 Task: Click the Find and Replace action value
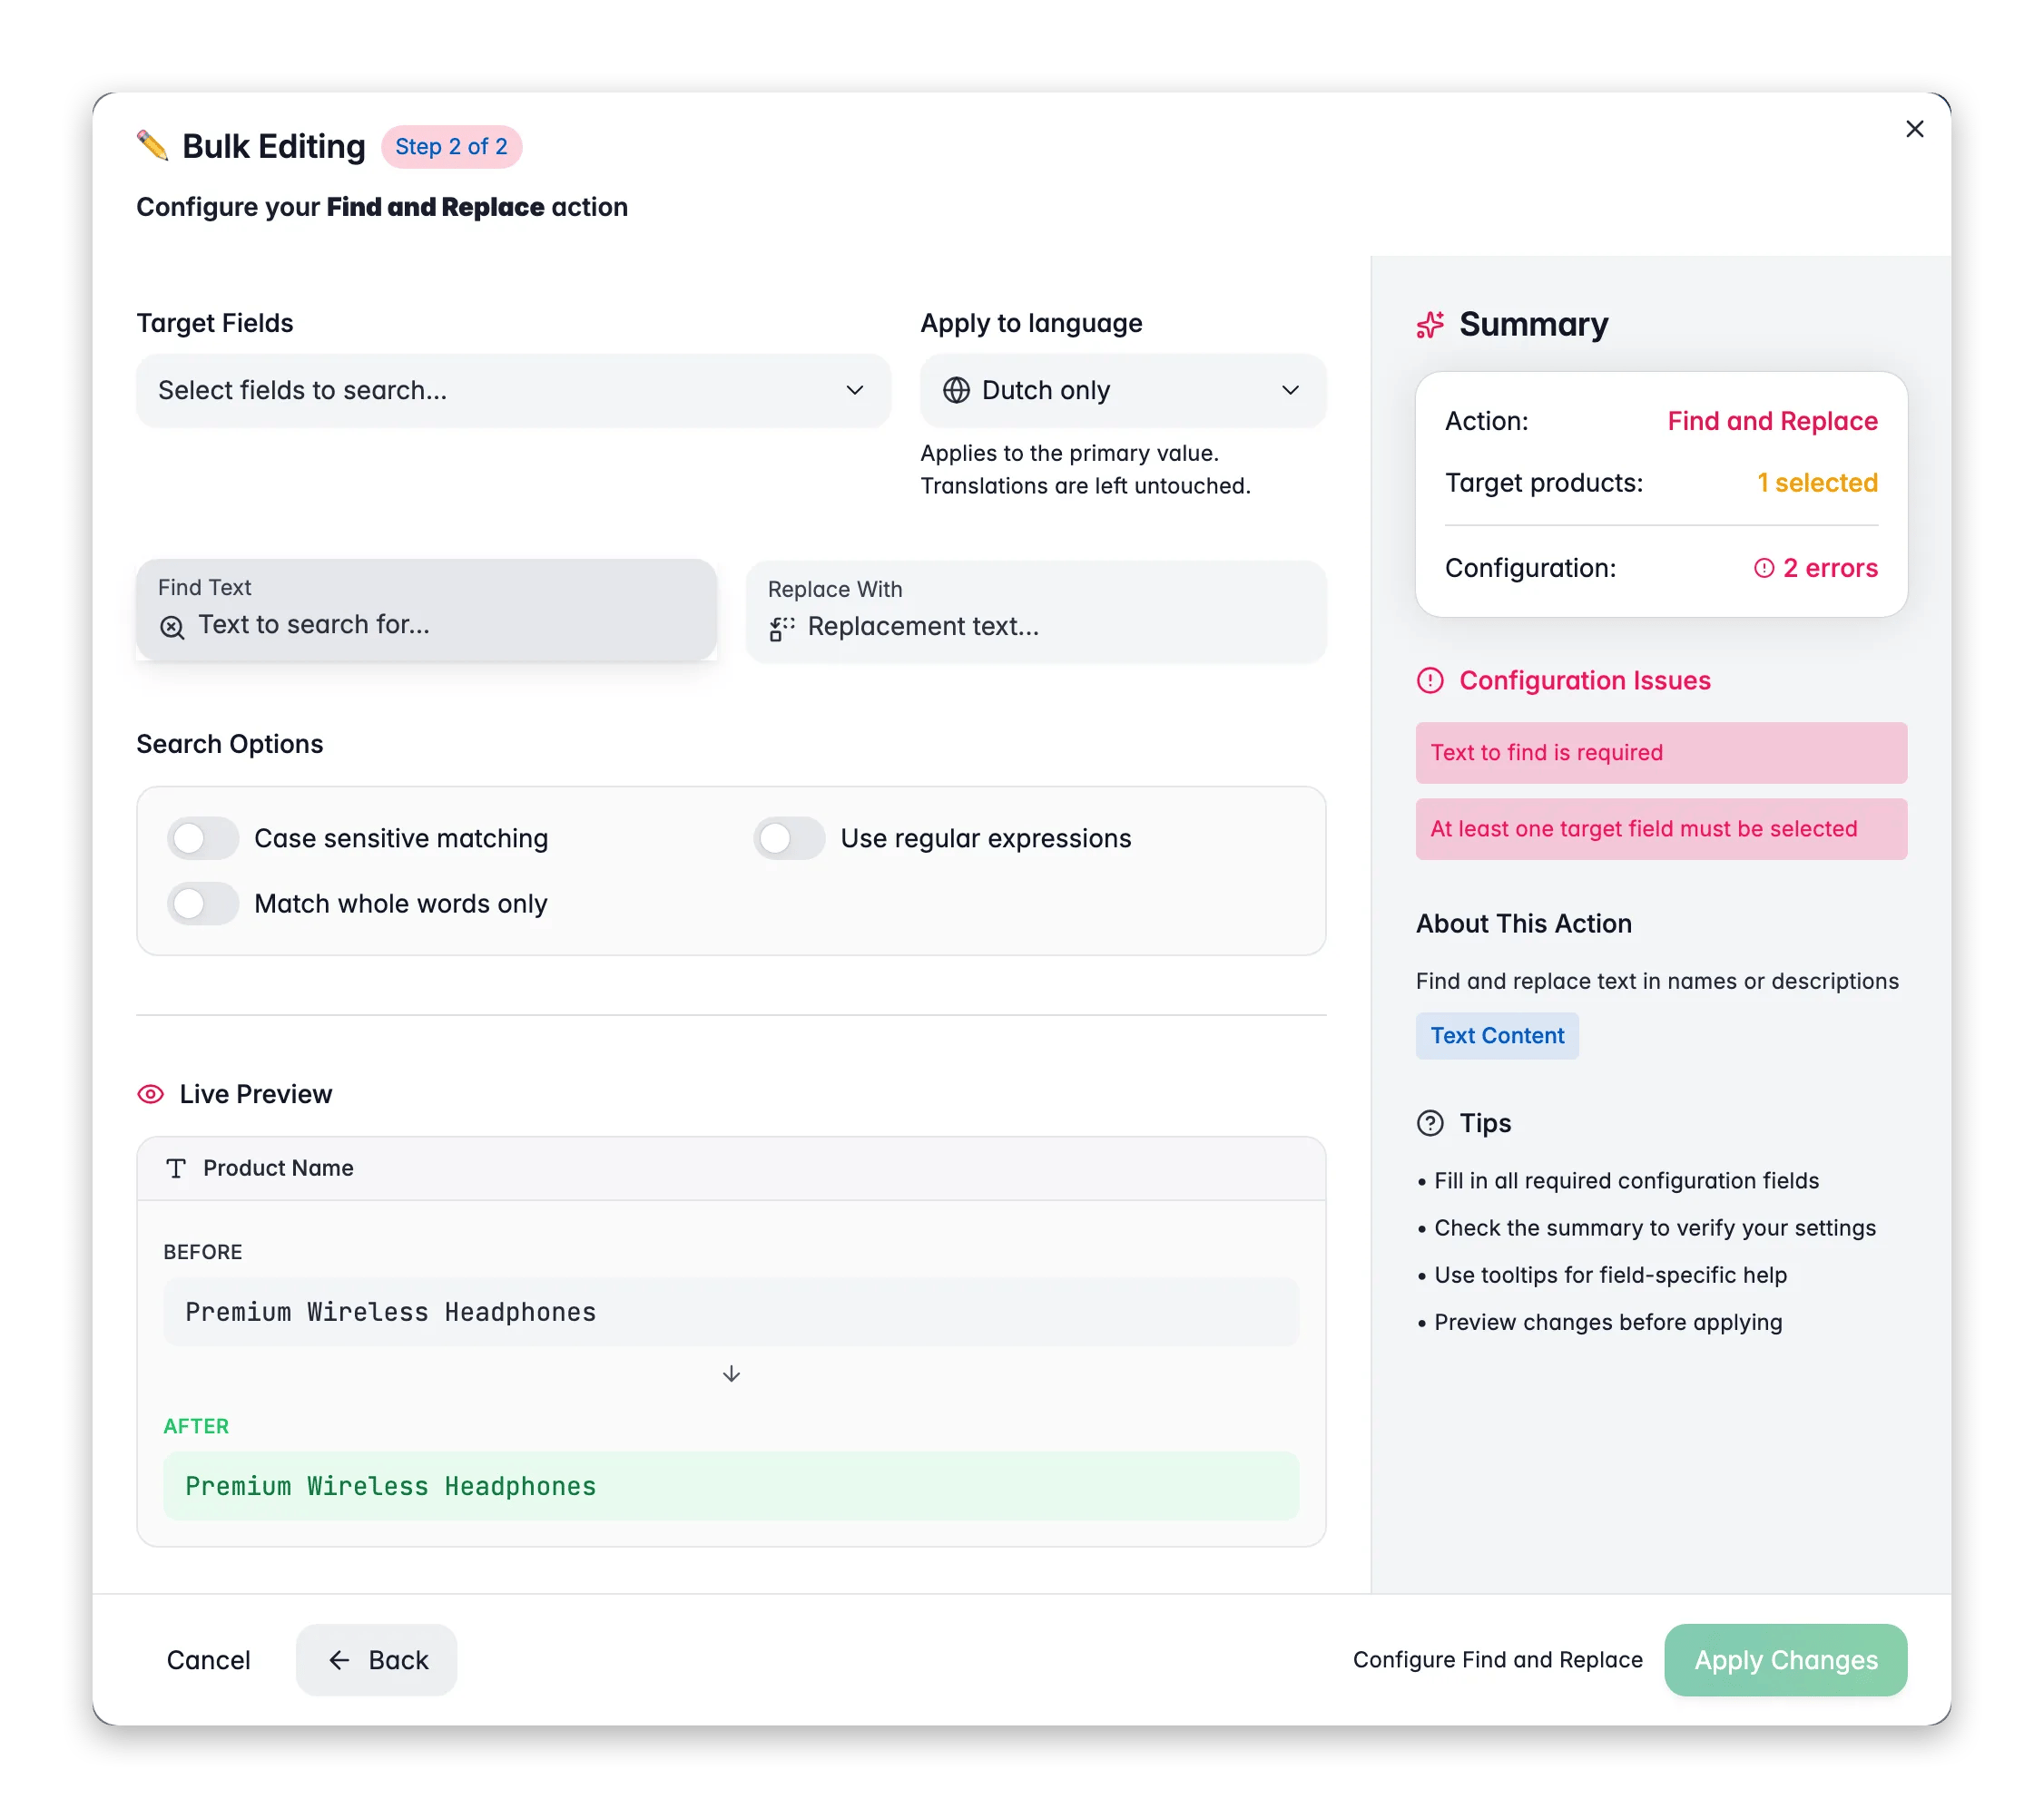(1772, 421)
